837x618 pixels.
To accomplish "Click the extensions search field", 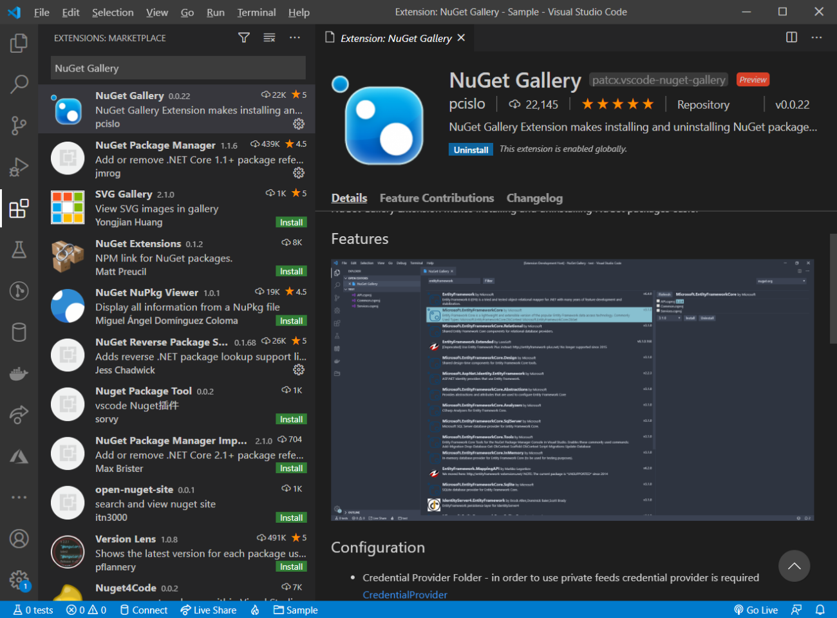I will [x=178, y=68].
